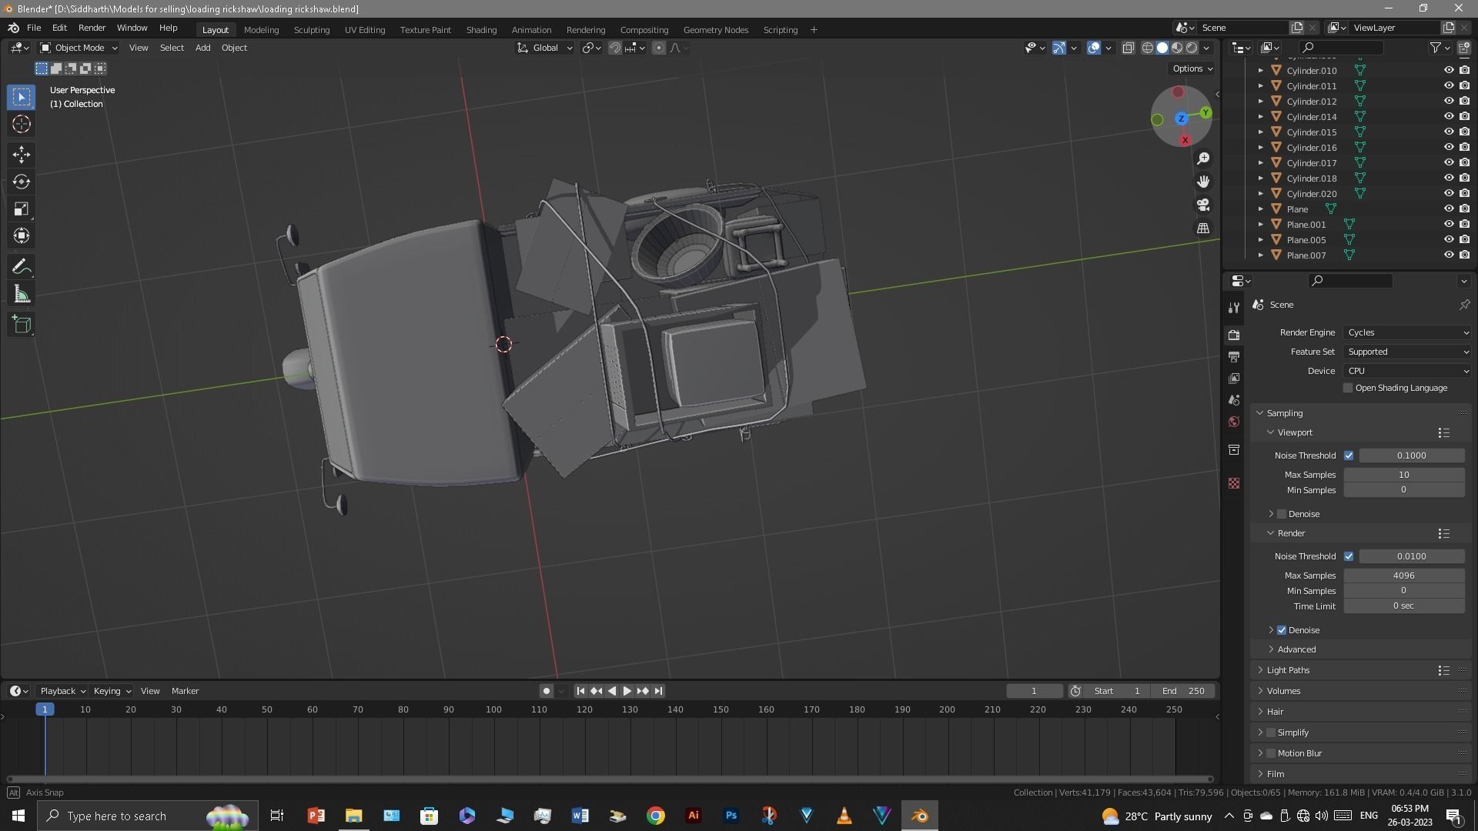1478x831 pixels.
Task: Select the Add Cube tool
Action: (x=22, y=325)
